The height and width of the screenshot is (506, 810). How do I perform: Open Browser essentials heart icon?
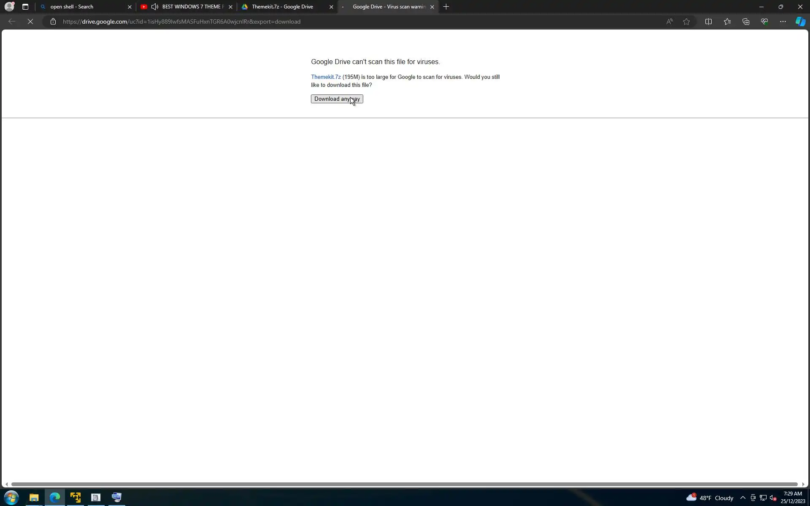click(x=764, y=22)
